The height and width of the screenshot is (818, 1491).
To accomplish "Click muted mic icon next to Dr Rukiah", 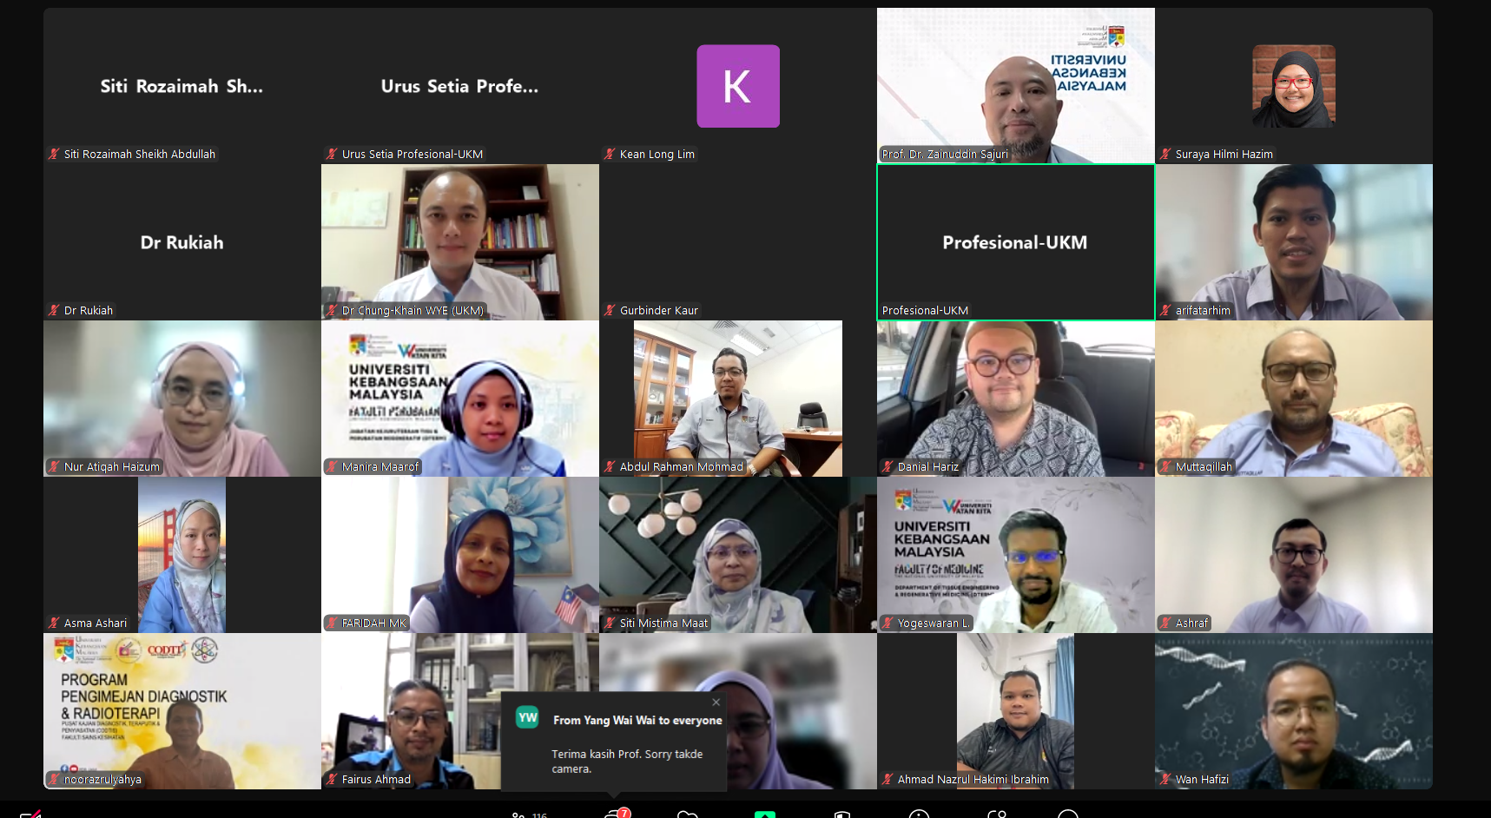I will coord(54,310).
